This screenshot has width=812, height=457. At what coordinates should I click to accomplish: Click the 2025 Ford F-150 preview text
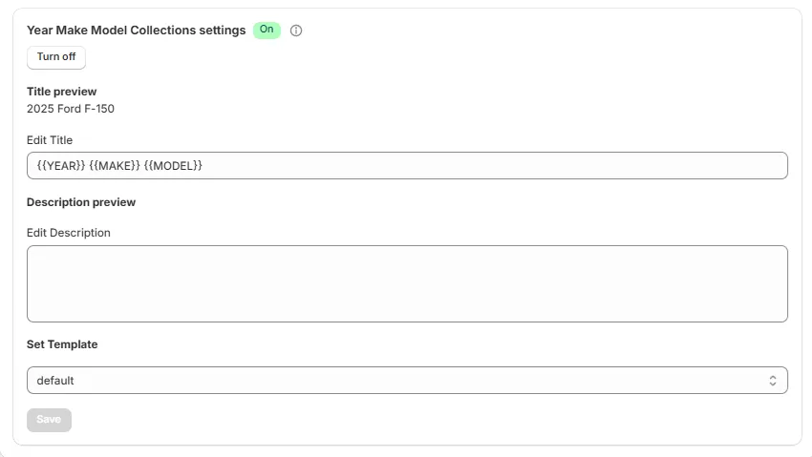(71, 109)
